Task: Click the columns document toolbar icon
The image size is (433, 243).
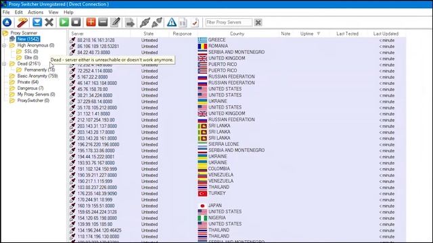Action: [183, 22]
